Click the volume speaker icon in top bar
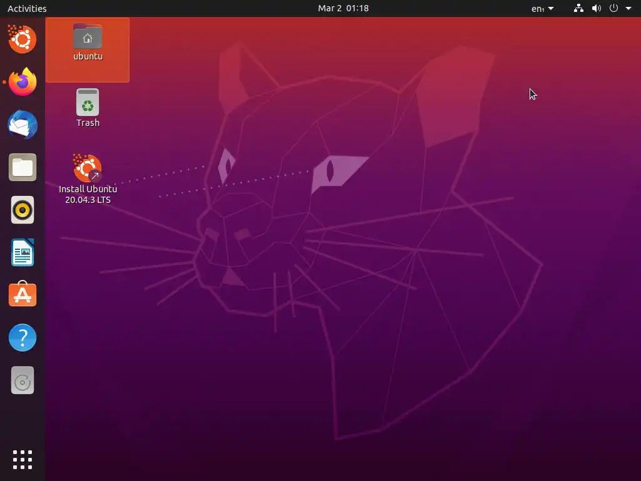 pyautogui.click(x=597, y=8)
